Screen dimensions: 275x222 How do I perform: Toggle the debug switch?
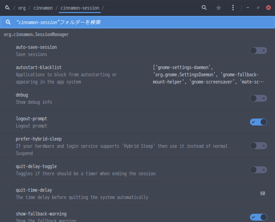(x=258, y=98)
